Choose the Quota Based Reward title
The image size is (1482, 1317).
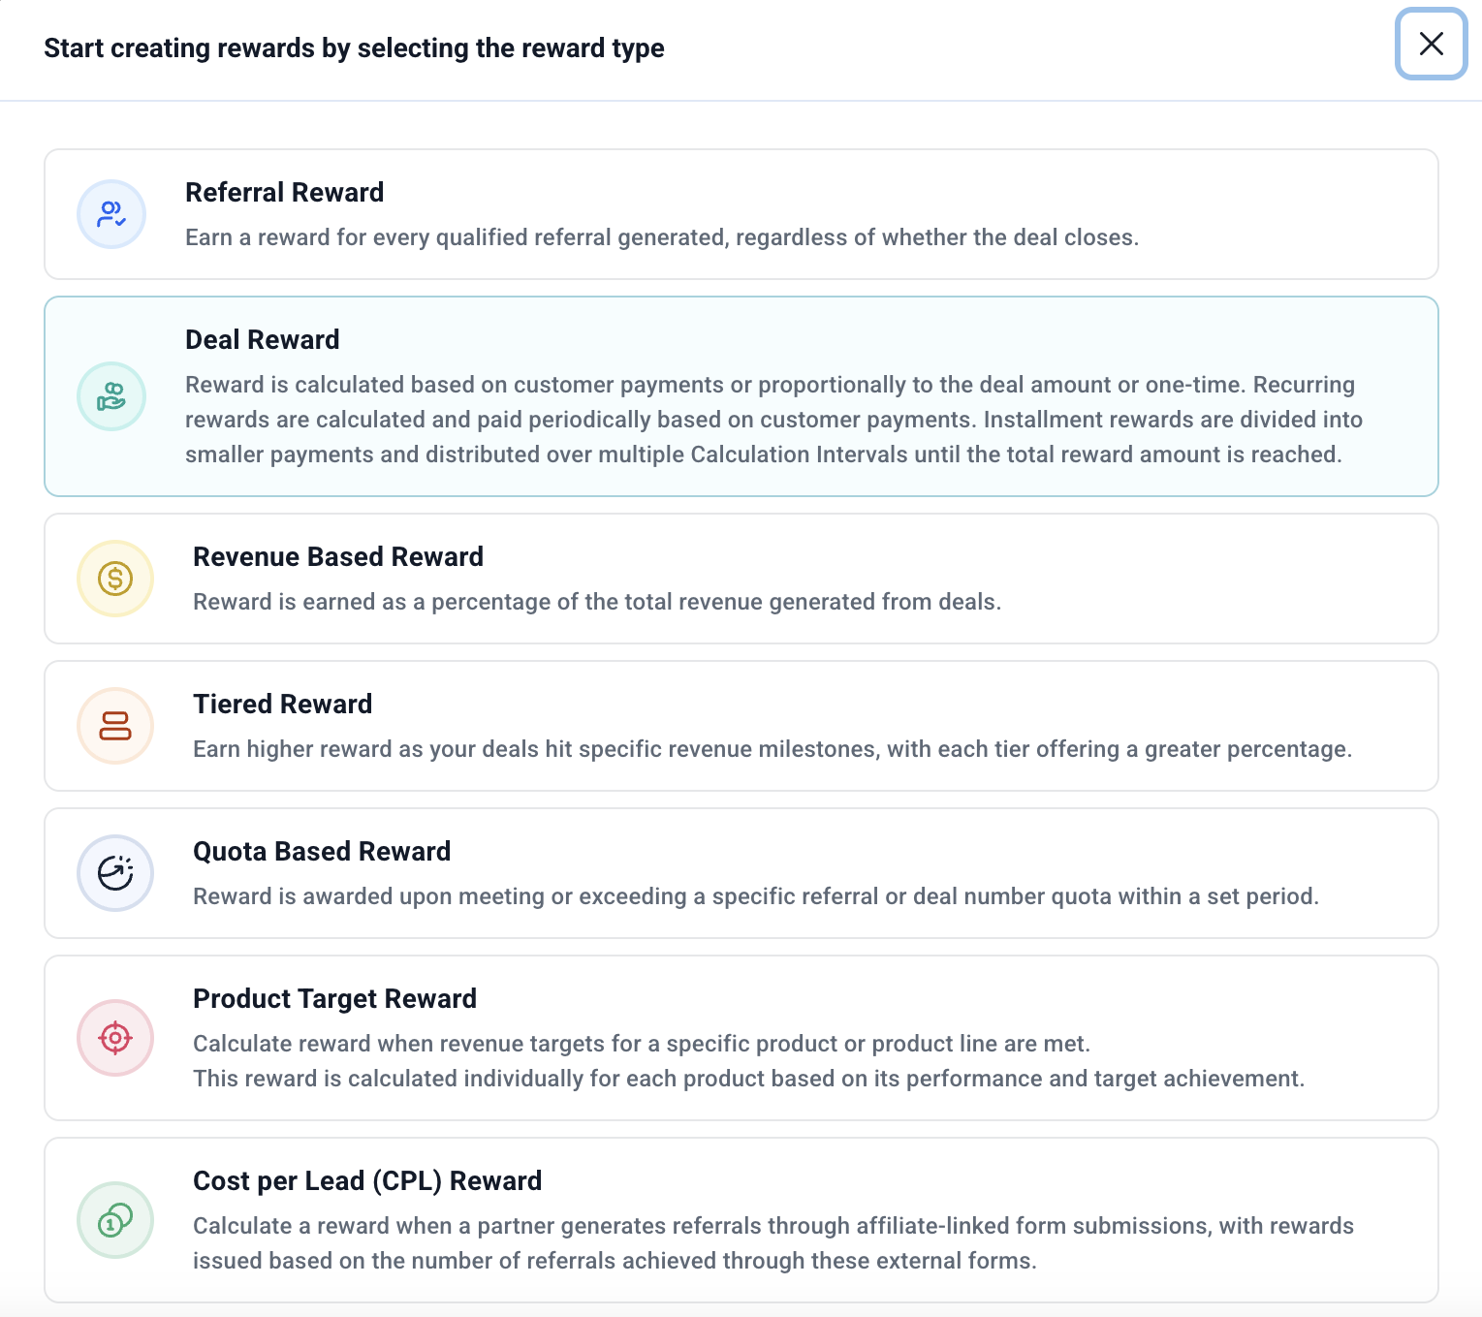[x=321, y=851]
